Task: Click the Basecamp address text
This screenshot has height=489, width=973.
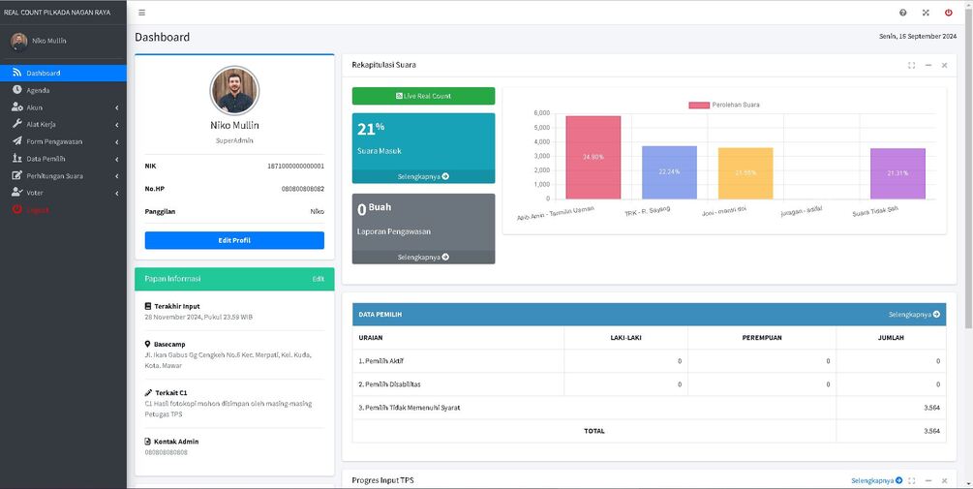Action: coord(228,360)
